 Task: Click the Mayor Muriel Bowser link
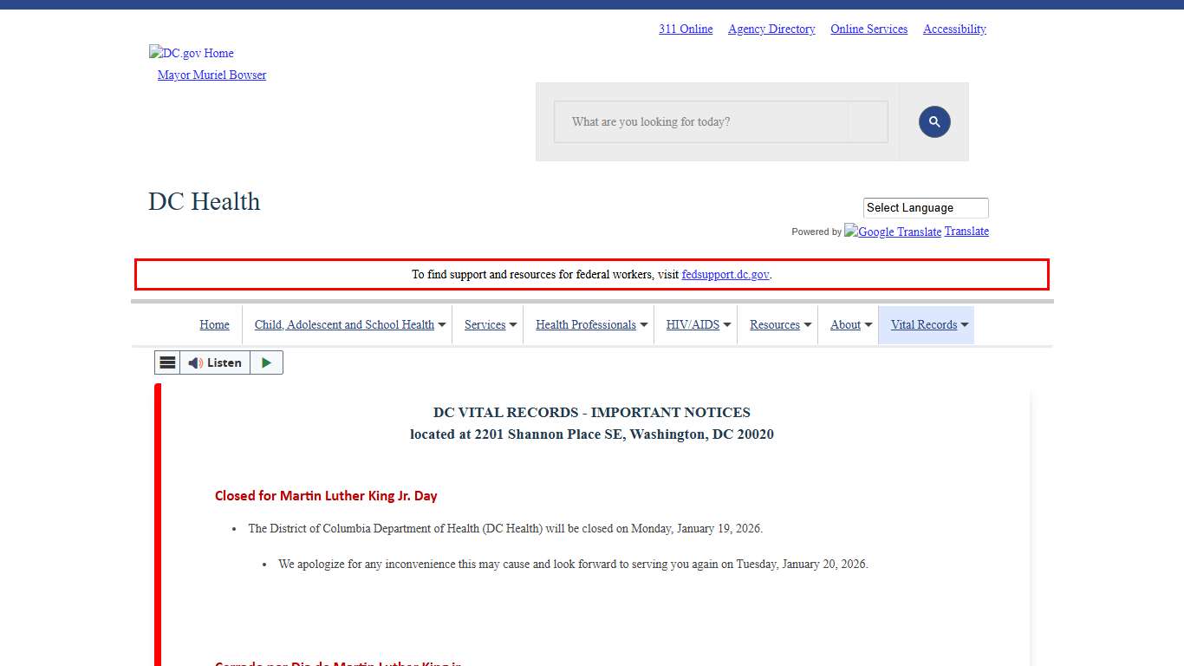point(211,75)
